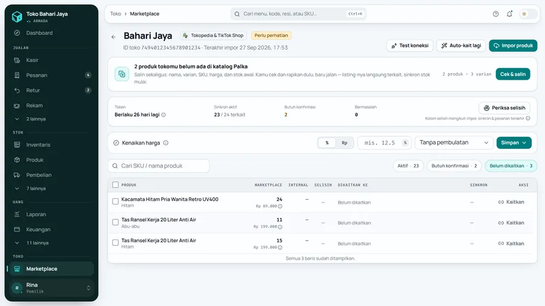
Task: Check Tas Ransel Hitam variant row checkbox
Action: (116, 243)
